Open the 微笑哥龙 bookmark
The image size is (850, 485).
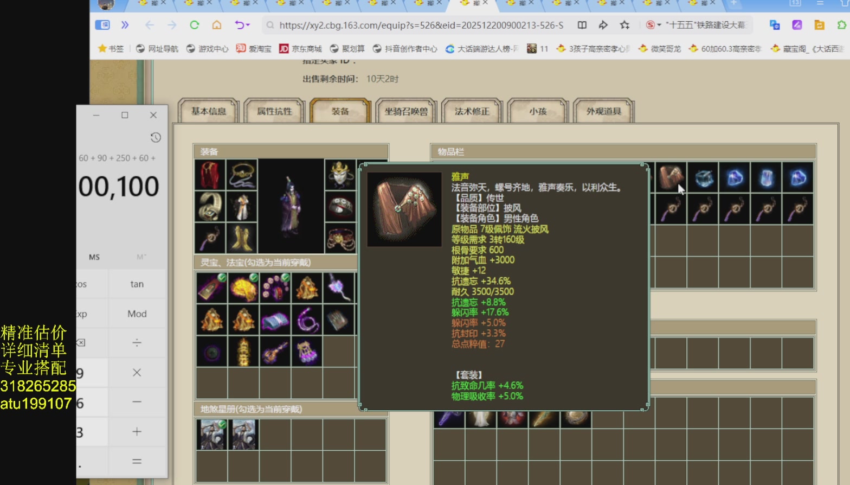coord(660,49)
